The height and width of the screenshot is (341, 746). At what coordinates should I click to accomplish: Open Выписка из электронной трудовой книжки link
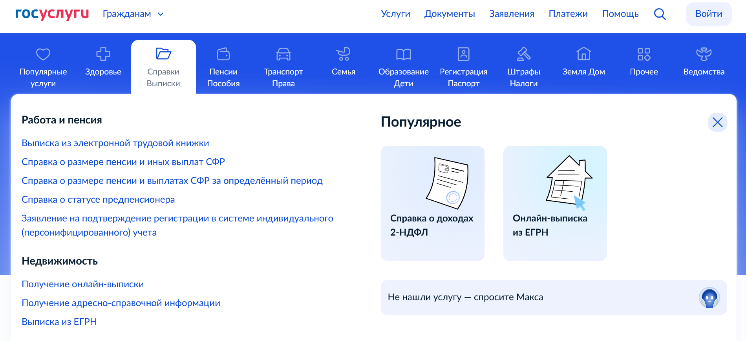[x=115, y=143]
